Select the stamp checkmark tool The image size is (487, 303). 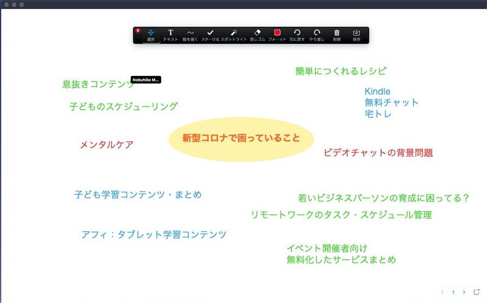pos(210,35)
